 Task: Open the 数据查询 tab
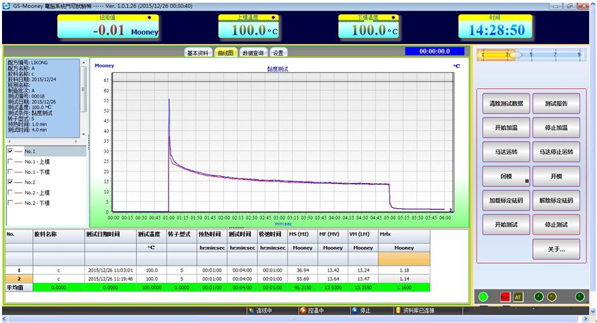(254, 53)
